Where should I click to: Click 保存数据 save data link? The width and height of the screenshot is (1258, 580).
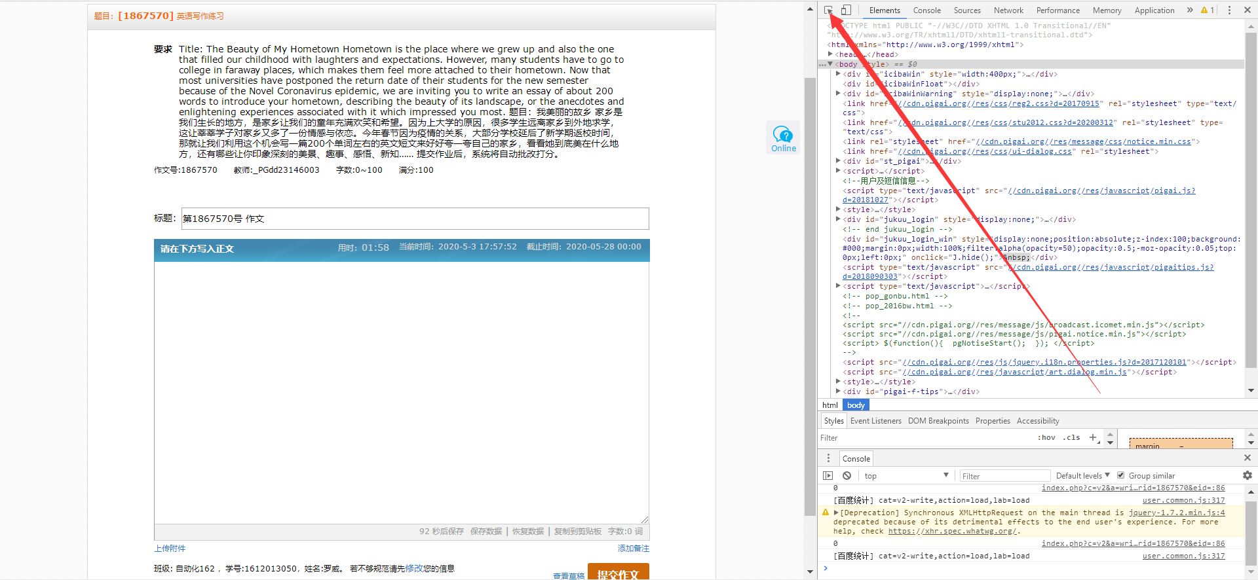coord(486,532)
